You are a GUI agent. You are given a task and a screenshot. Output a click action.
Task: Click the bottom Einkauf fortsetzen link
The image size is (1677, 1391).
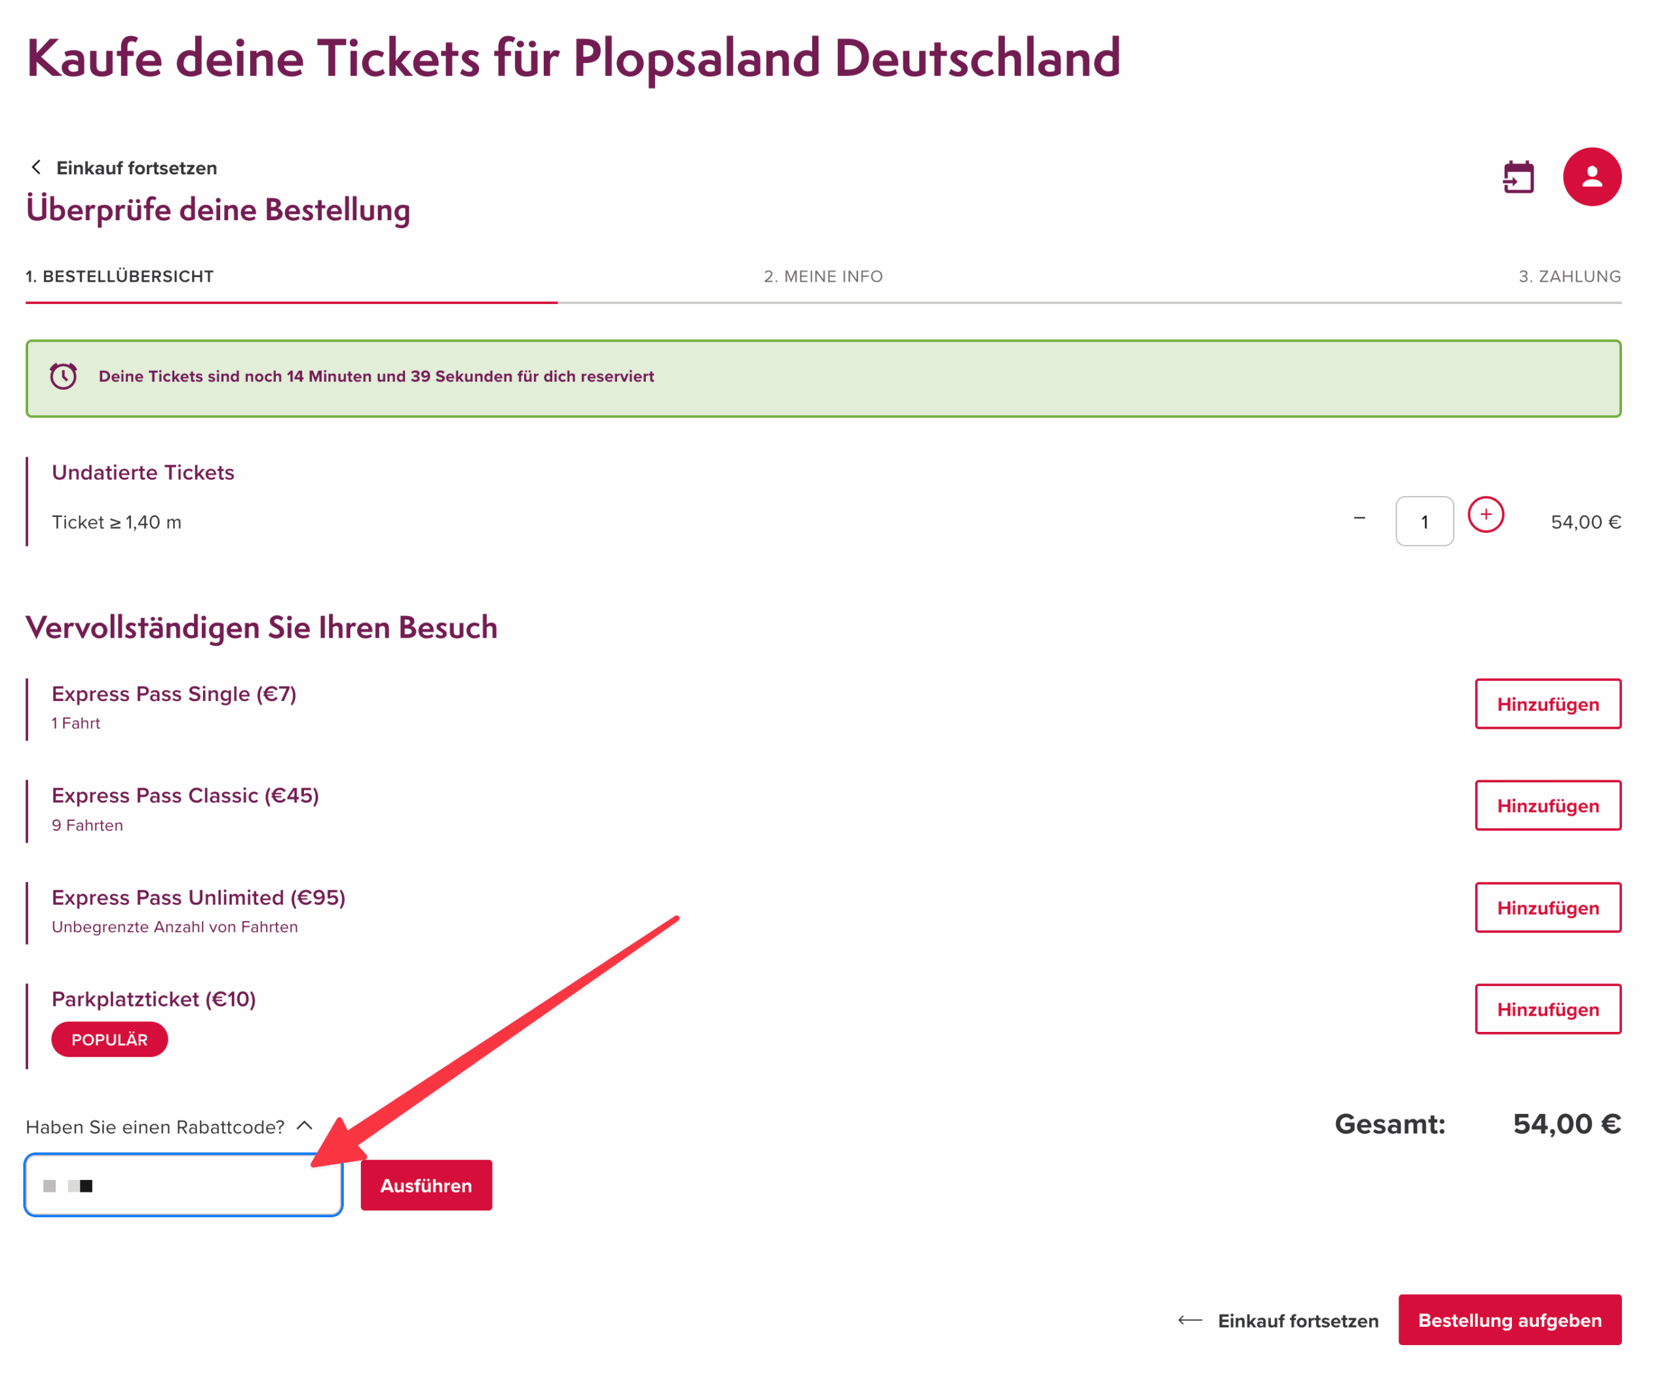tap(1298, 1321)
